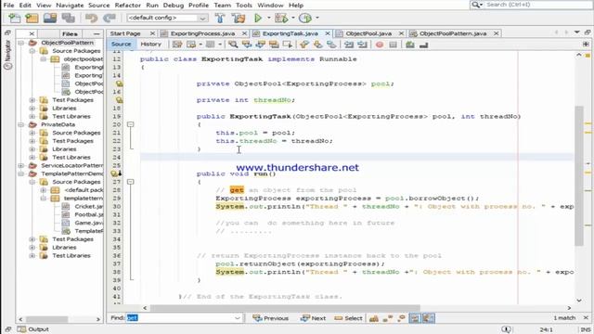594x334 pixels.
Task: Click the New Project toolbar icon
Action: click(32, 18)
